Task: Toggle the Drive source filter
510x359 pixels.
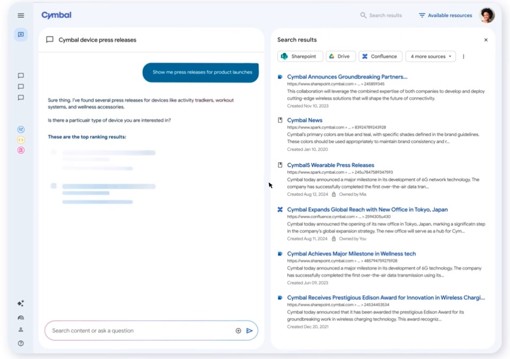Action: [339, 56]
